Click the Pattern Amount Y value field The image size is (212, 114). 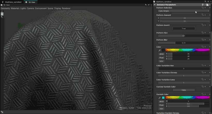(x=185, y=21)
